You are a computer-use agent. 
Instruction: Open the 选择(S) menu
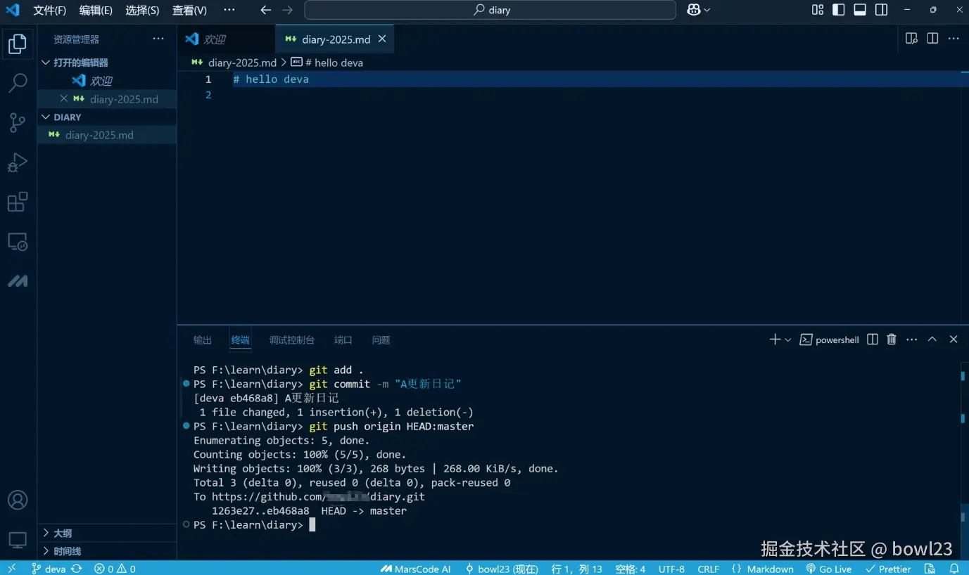[142, 10]
